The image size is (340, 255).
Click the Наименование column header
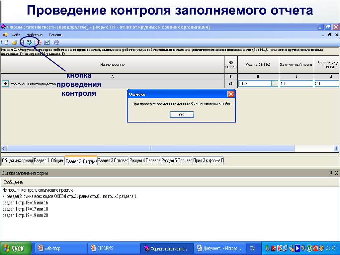[113, 65]
